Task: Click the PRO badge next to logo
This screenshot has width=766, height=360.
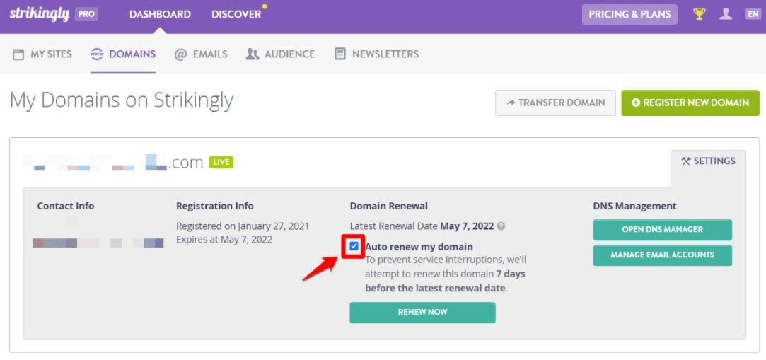Action: 86,14
